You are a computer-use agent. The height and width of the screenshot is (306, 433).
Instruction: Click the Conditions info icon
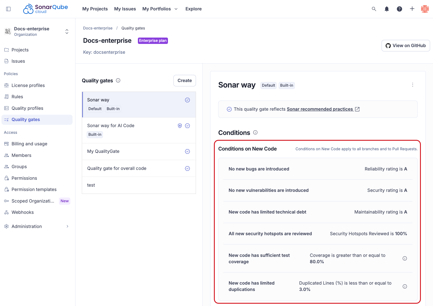click(255, 132)
